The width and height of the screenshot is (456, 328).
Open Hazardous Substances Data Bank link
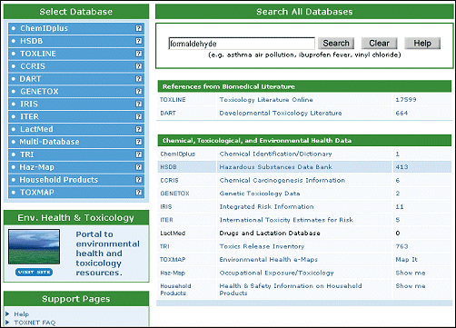pos(275,167)
